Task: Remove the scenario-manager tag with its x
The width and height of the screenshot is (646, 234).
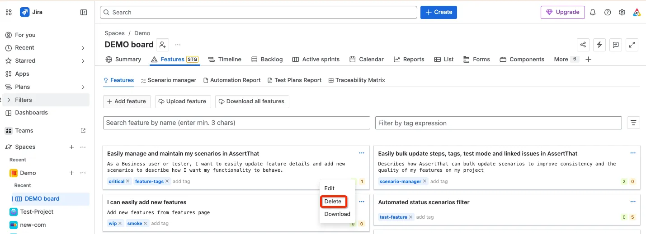Action: [x=424, y=181]
